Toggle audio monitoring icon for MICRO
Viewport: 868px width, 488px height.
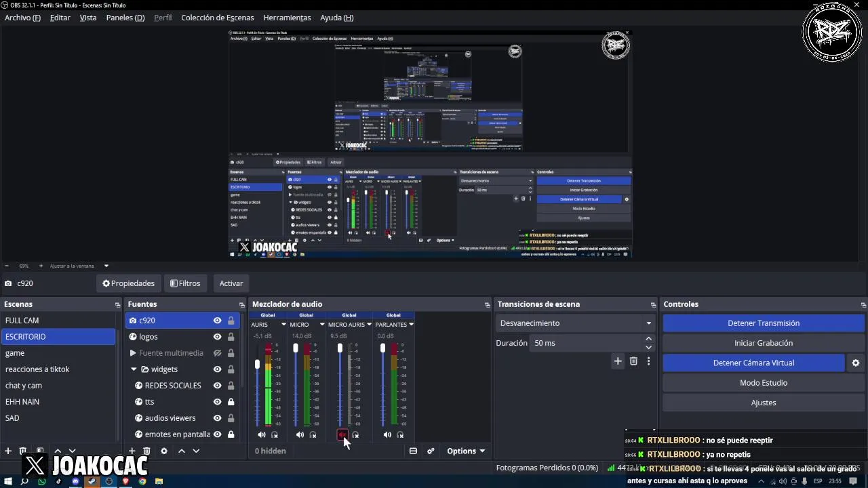313,434
